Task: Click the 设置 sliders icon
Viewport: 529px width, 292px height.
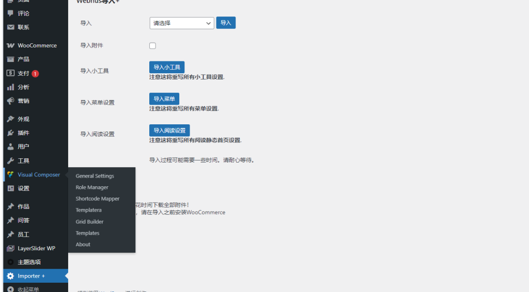Action: tap(10, 188)
